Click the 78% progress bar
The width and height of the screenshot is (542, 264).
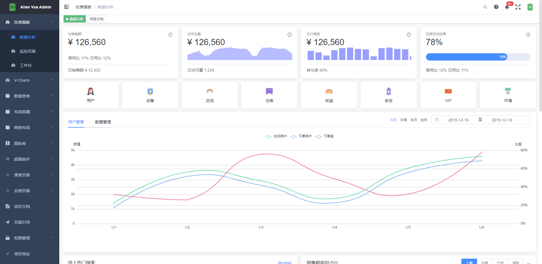(x=478, y=57)
